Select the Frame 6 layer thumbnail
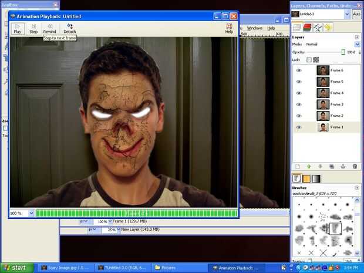This screenshot has height=273, width=364. coord(323,70)
